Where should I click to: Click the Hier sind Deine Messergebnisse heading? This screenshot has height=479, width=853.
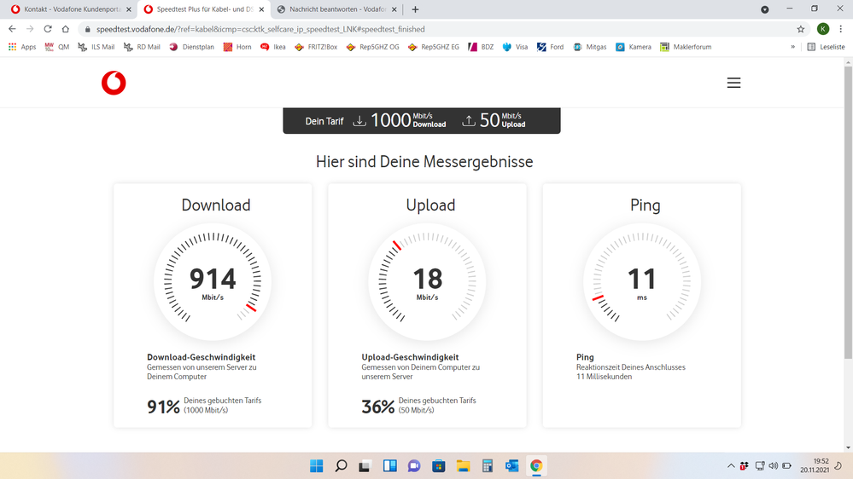424,161
